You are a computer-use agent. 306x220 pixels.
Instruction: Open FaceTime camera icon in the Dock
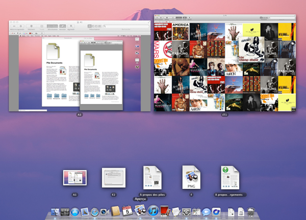[x=105, y=212]
